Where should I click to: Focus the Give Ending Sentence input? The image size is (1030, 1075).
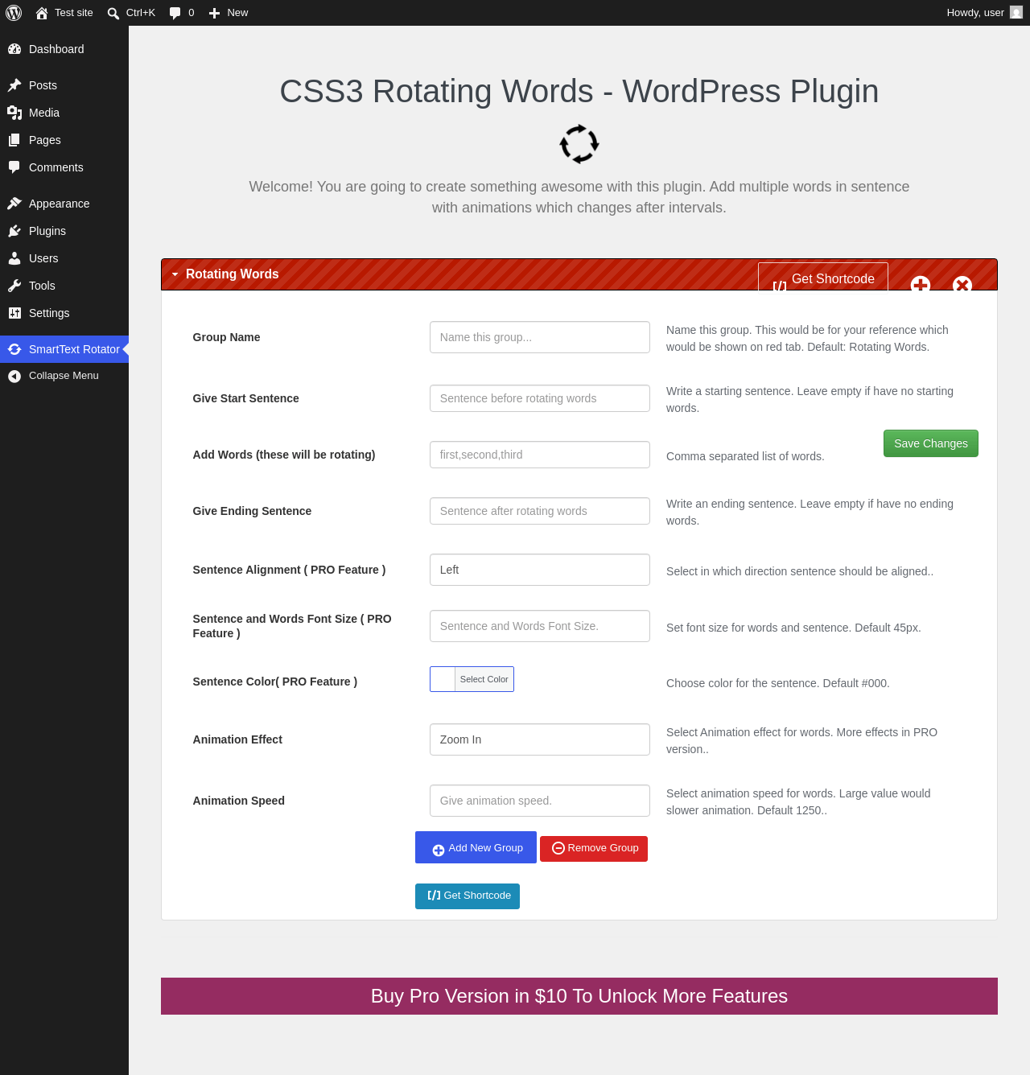[540, 511]
